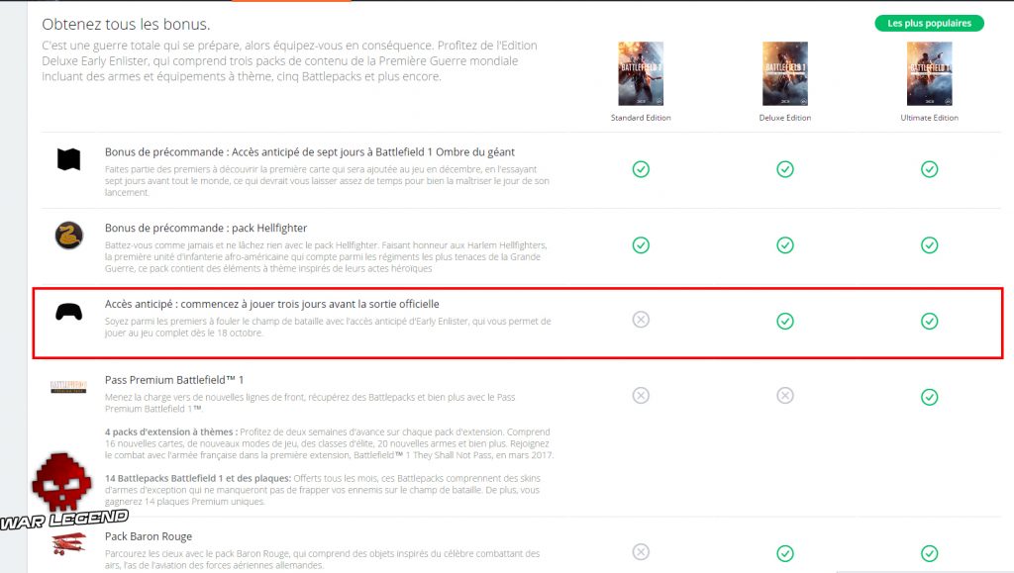
Task: Click the gamepad icon for Accès anticipé
Action: [68, 312]
